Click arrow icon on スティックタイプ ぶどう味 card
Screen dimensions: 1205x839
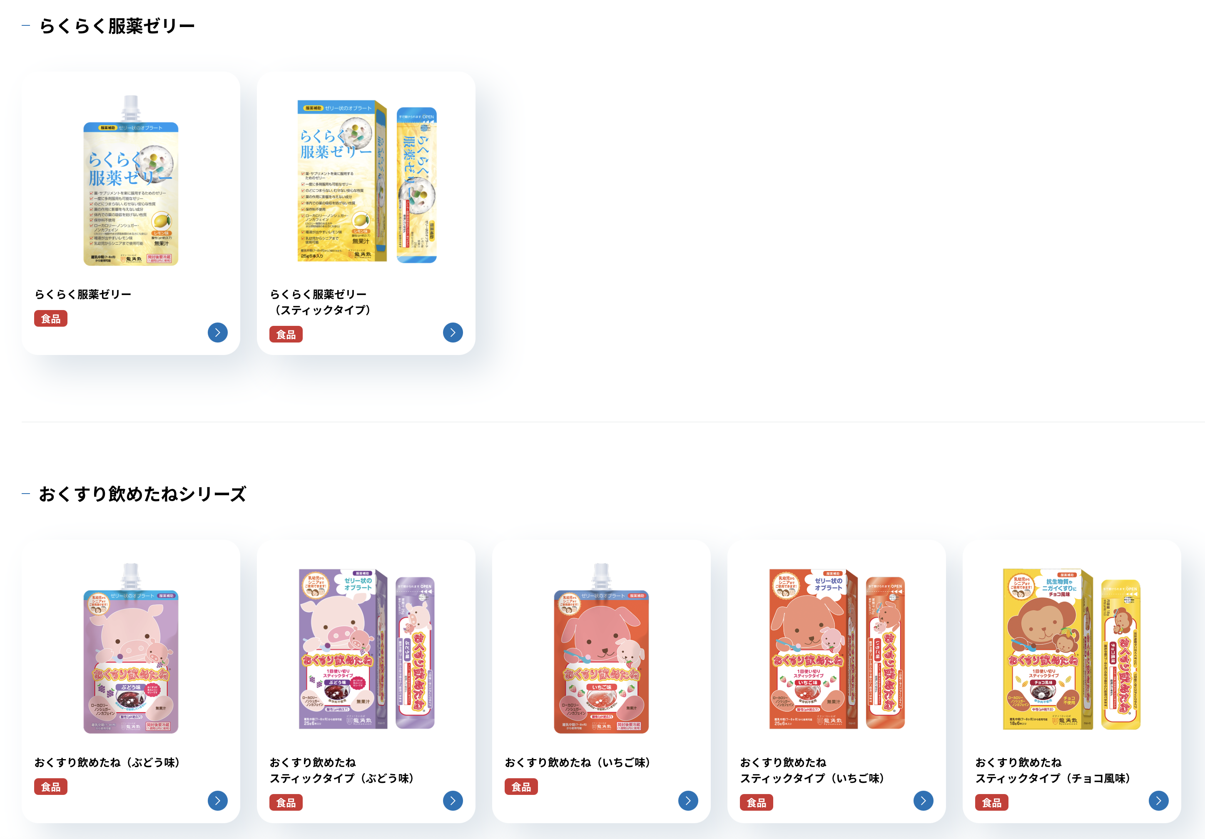point(453,800)
